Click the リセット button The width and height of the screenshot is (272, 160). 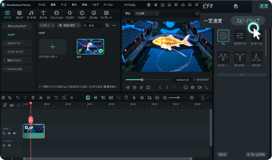coord(222,154)
